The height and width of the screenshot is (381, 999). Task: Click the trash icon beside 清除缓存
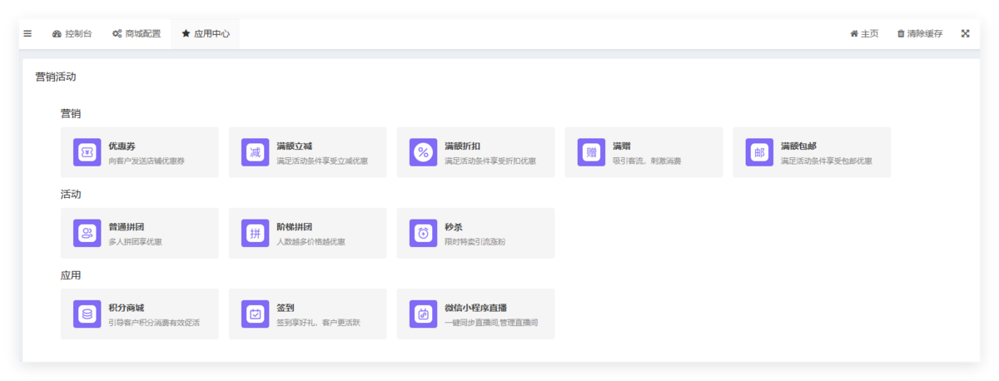pyautogui.click(x=901, y=34)
